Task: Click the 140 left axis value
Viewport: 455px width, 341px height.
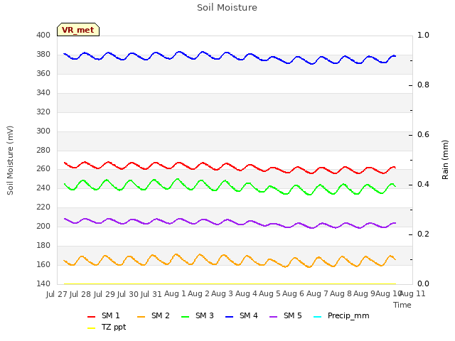Action: [x=43, y=283]
